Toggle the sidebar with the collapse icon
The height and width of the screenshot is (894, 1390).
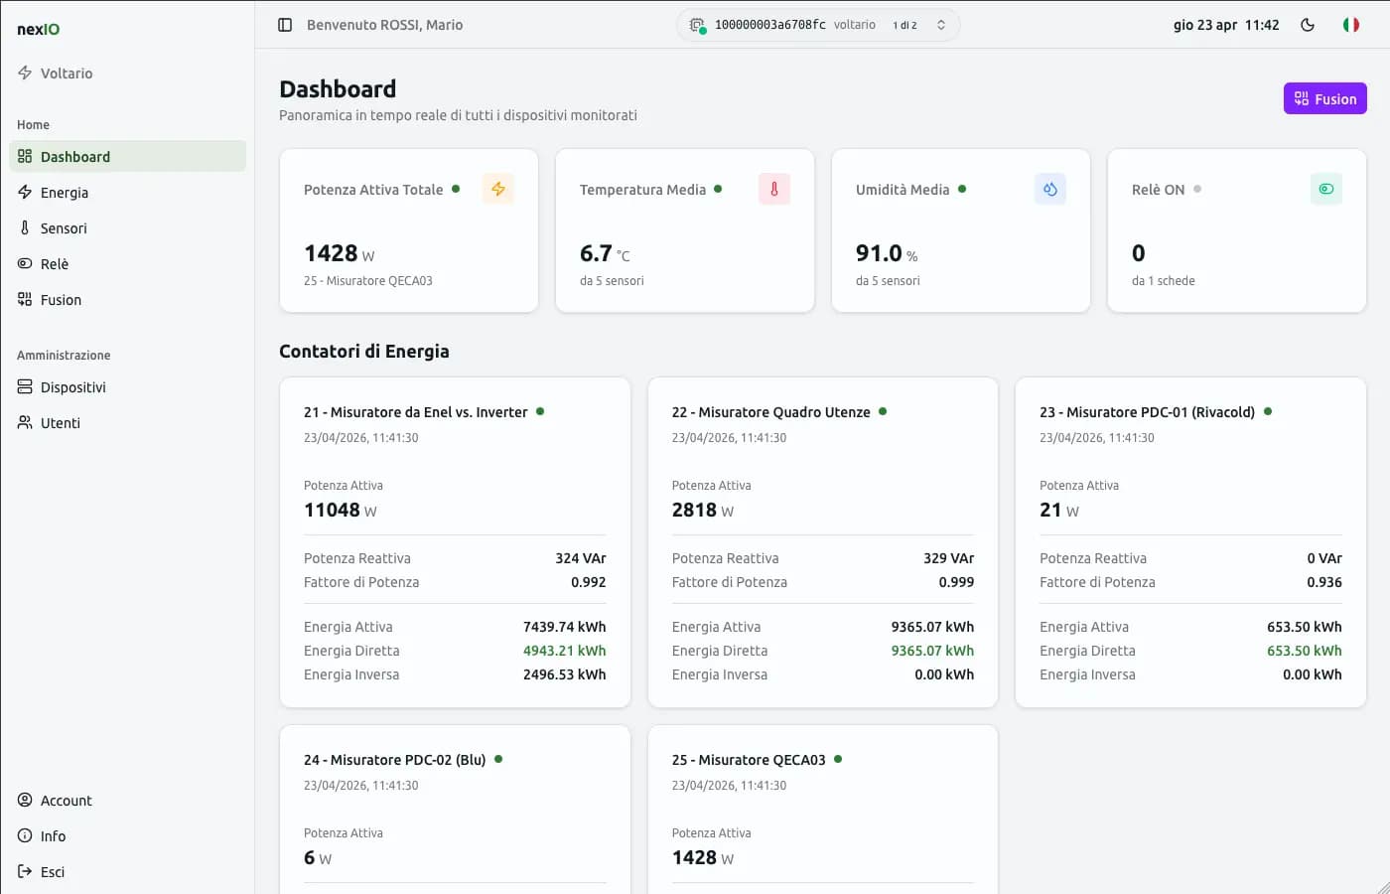pyautogui.click(x=283, y=24)
